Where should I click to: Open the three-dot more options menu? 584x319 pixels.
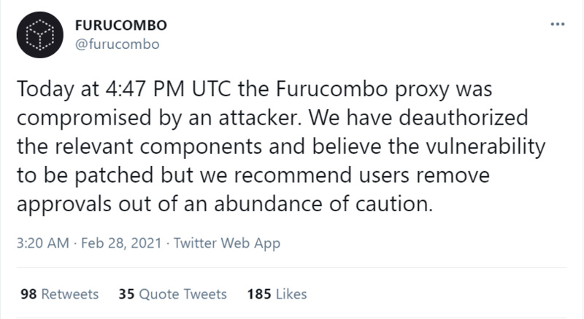(558, 24)
